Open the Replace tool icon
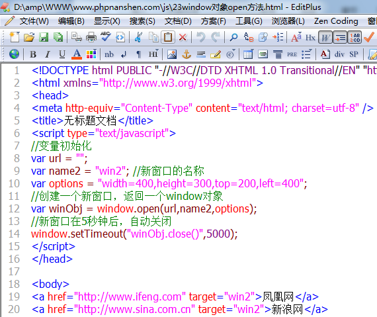Screen dimensions: 377x317 pos(249,37)
